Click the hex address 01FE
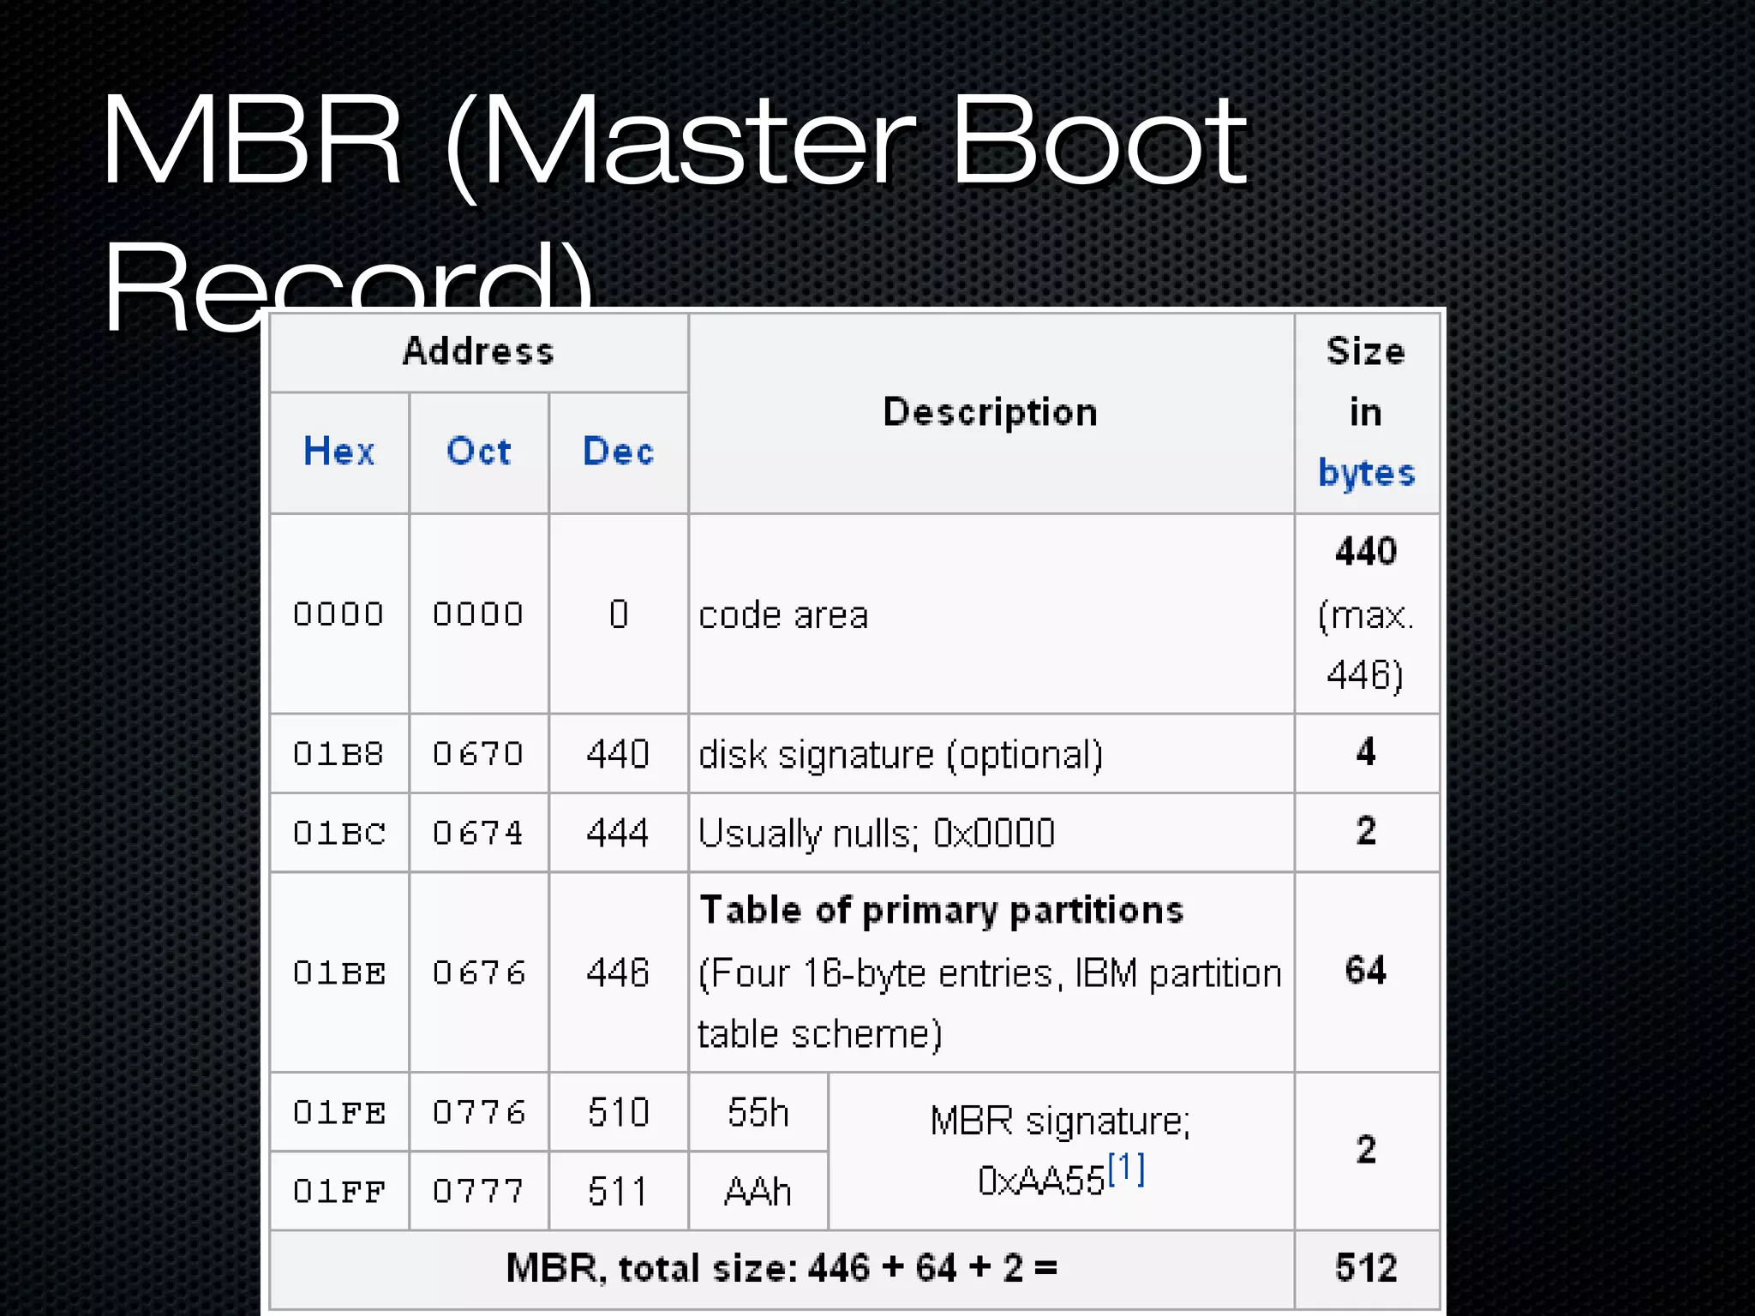This screenshot has width=1755, height=1316. (339, 1113)
